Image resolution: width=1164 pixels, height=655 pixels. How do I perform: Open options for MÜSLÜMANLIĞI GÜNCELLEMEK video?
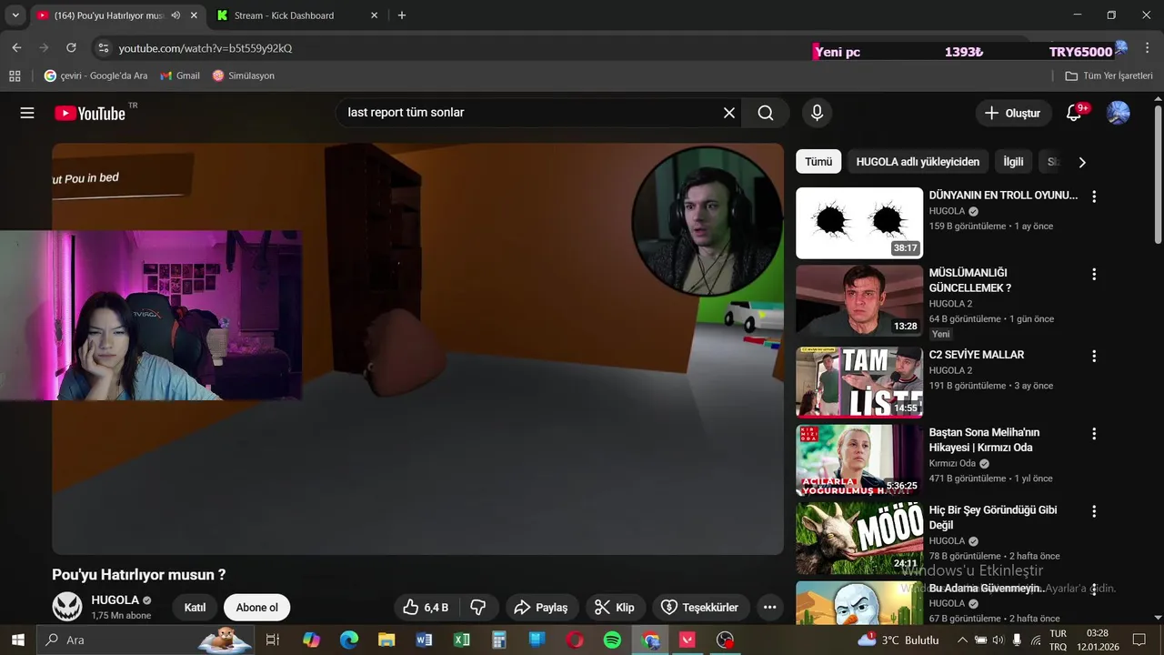pyautogui.click(x=1094, y=274)
